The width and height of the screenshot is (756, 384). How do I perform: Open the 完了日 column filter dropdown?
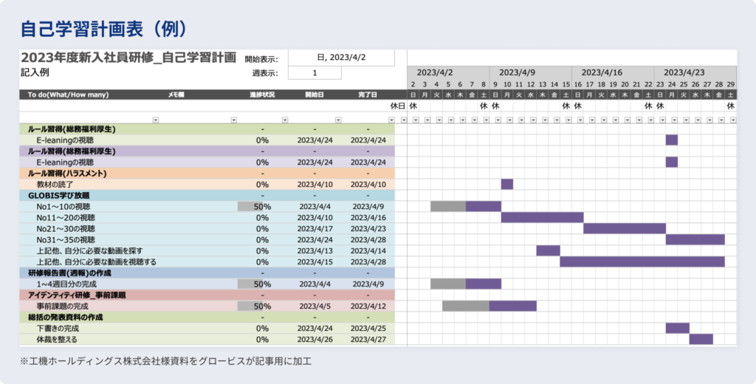point(391,120)
